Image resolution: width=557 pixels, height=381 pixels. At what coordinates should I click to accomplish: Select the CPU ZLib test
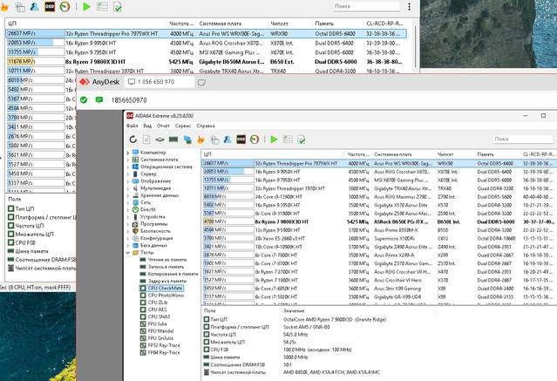pyautogui.click(x=158, y=303)
